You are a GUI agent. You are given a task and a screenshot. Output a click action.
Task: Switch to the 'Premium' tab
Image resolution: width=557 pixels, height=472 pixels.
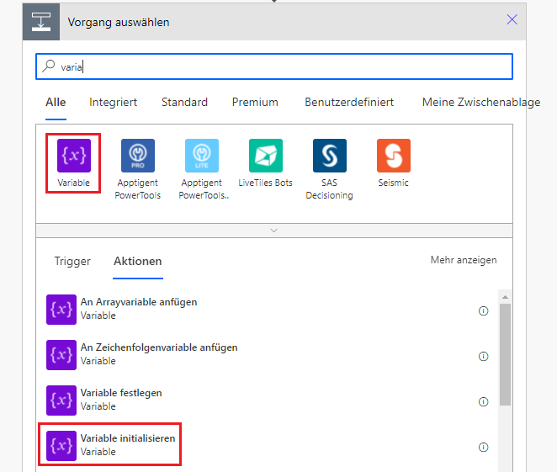tap(255, 103)
